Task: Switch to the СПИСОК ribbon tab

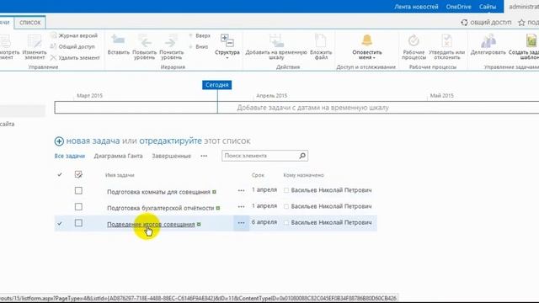Action: point(30,23)
